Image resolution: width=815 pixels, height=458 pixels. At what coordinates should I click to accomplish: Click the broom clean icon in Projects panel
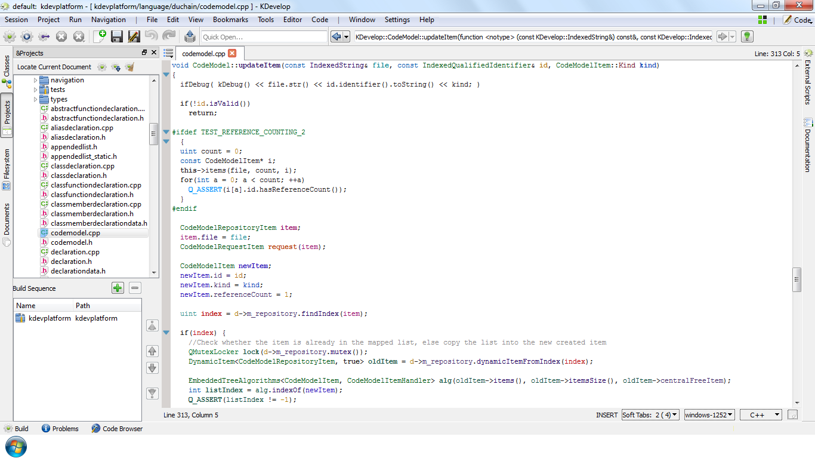(x=129, y=67)
